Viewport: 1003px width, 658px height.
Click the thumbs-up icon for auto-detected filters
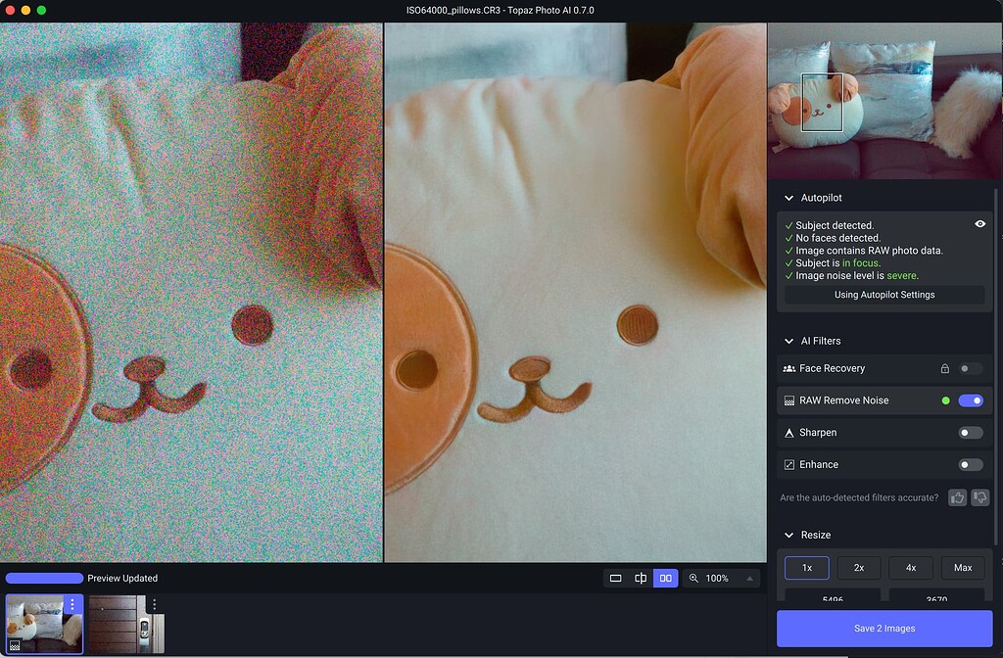pyautogui.click(x=957, y=497)
